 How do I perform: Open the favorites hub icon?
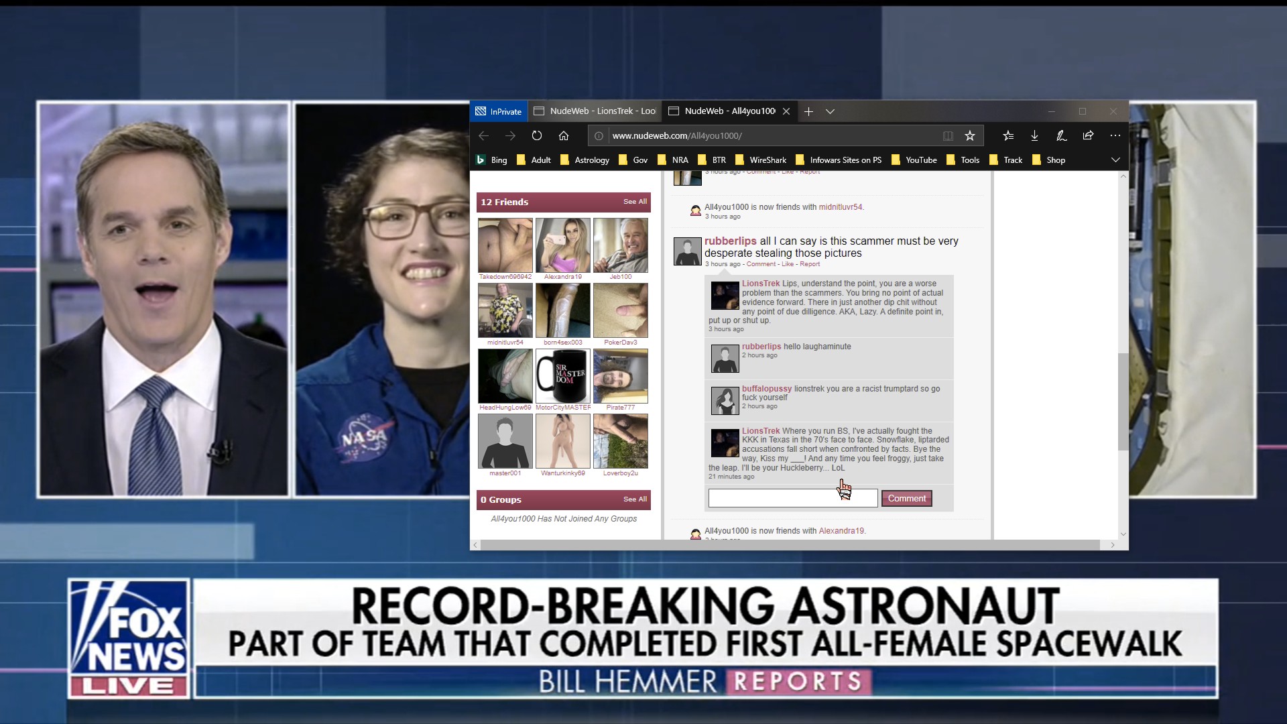click(x=1008, y=135)
